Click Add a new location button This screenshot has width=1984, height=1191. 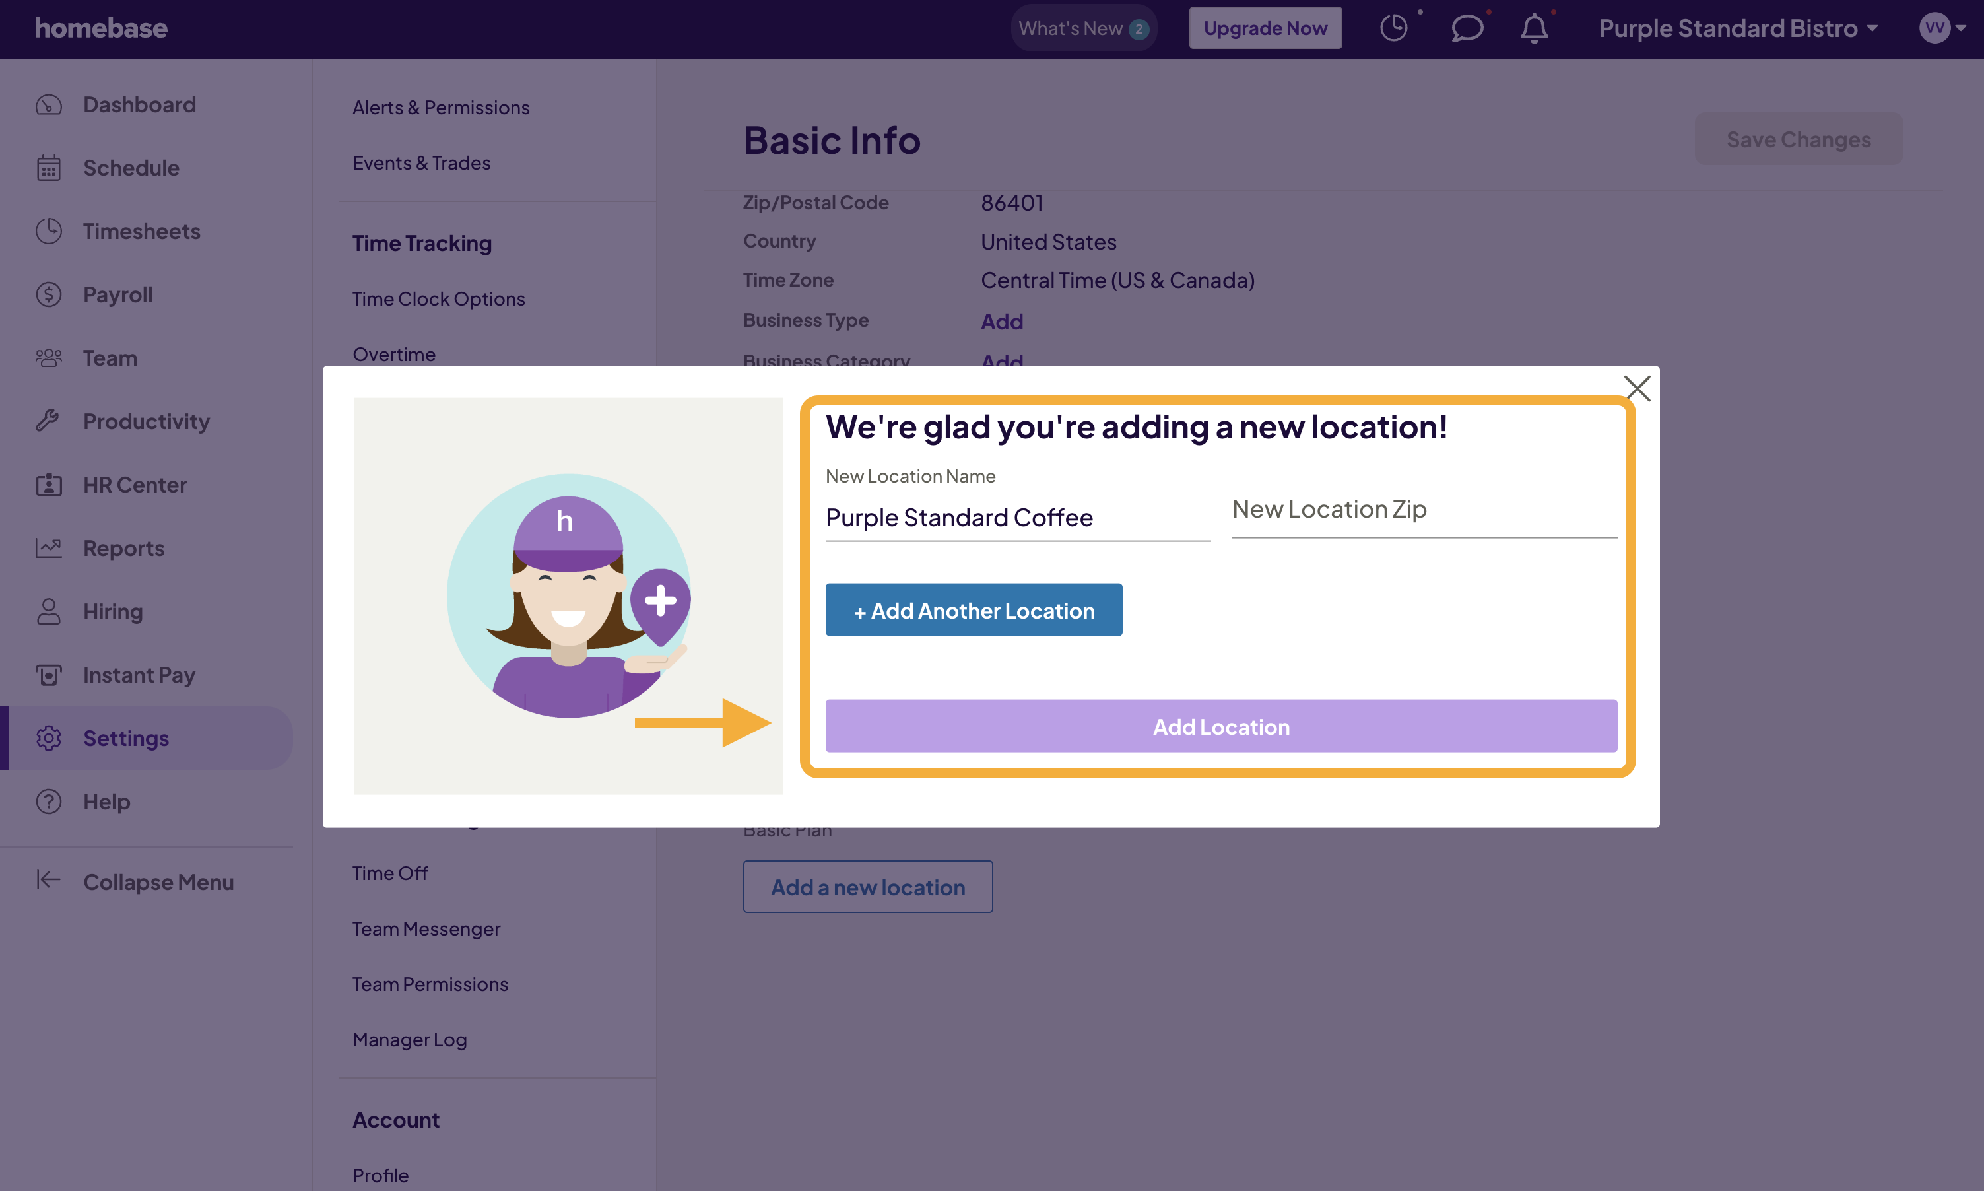tap(868, 887)
